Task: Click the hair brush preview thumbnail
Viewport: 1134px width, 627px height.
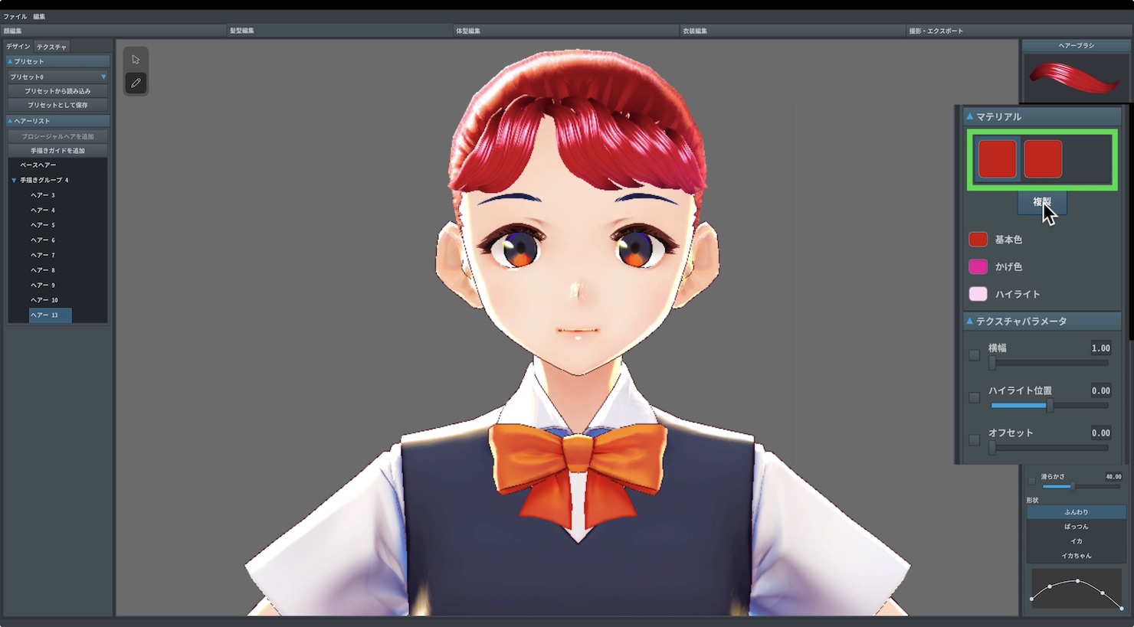Action: [1076, 77]
